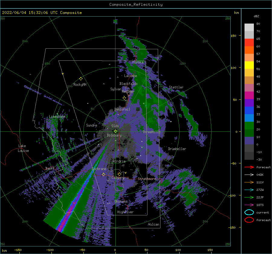Click the orange 111V arrow in legend
This screenshot has height=254, width=272.
(x=249, y=182)
